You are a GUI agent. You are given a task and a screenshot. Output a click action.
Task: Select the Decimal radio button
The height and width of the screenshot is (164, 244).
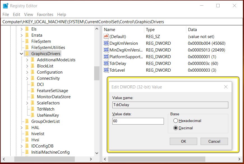tap(176, 128)
